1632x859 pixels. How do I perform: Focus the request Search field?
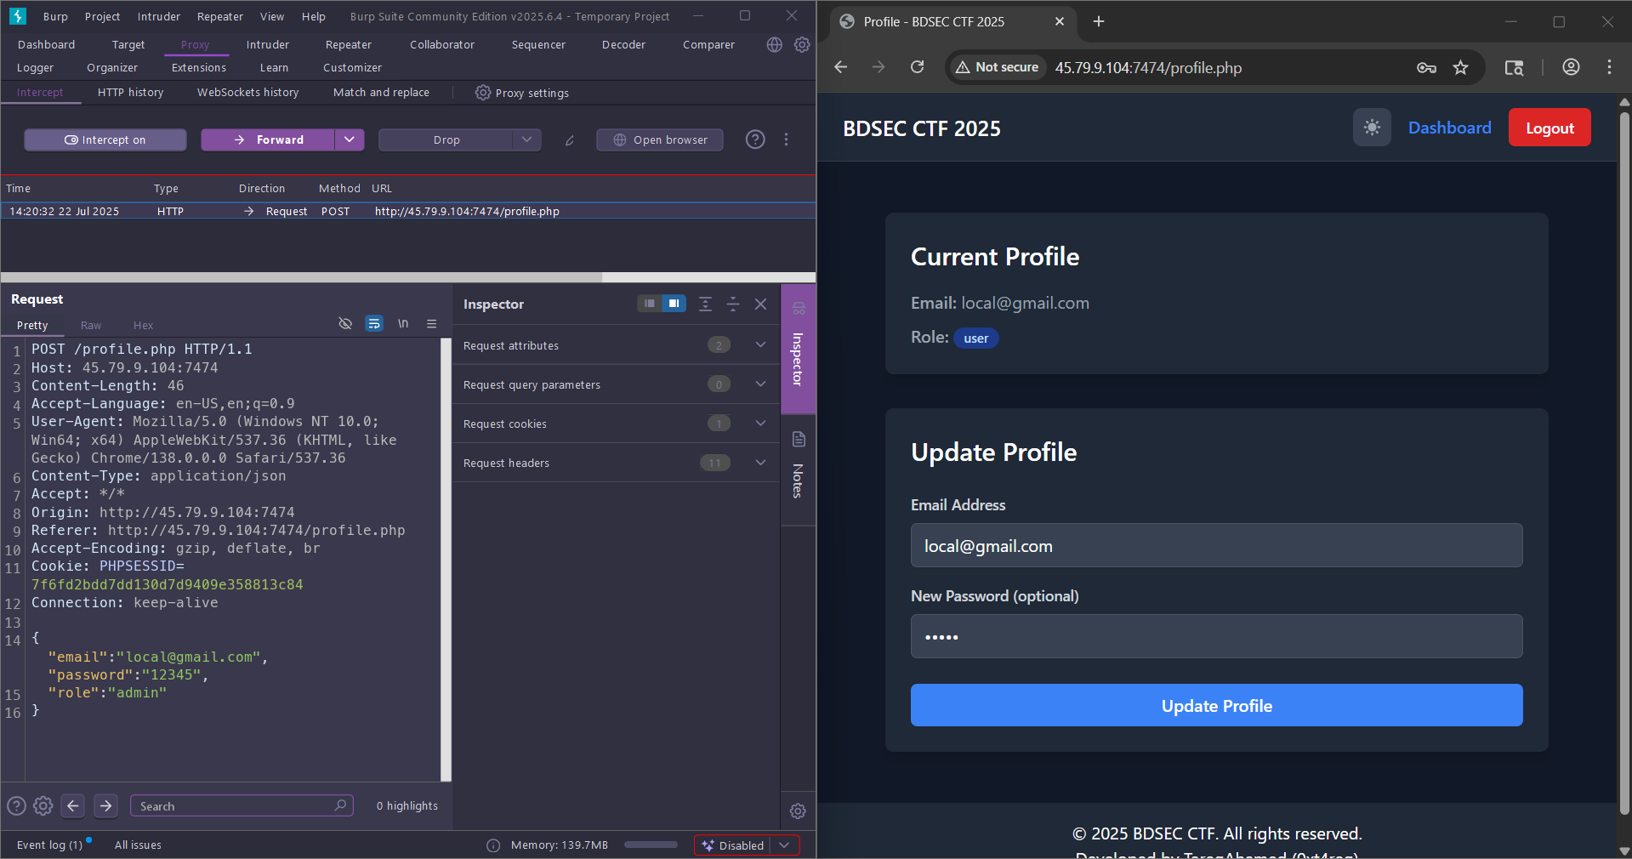click(241, 805)
